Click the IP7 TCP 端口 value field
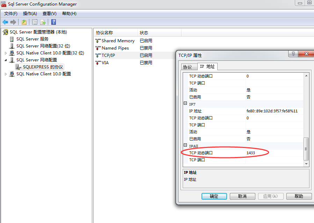Screen dimensions: 314x223 click(x=274, y=125)
